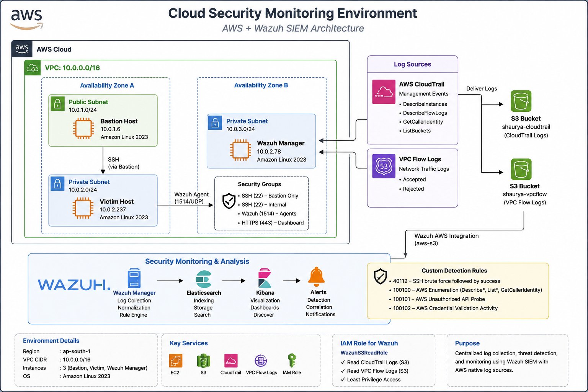
Task: Click the Public Subnet green lock icon
Action: (x=58, y=103)
